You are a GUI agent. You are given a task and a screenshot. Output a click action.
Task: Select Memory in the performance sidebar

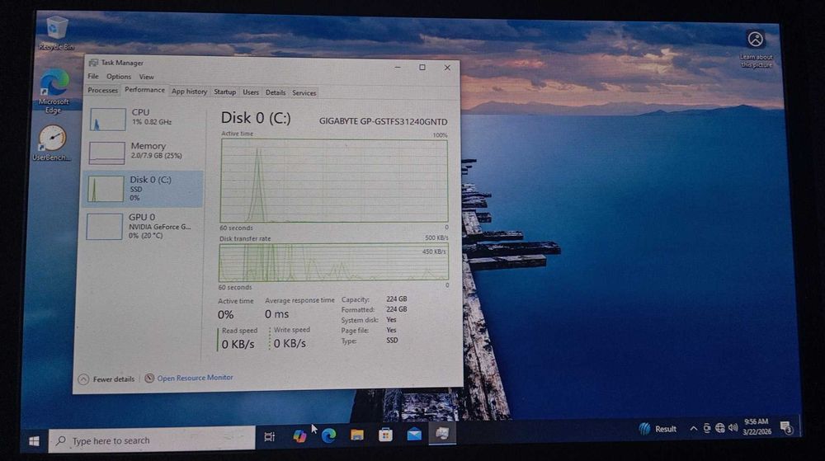click(x=143, y=152)
